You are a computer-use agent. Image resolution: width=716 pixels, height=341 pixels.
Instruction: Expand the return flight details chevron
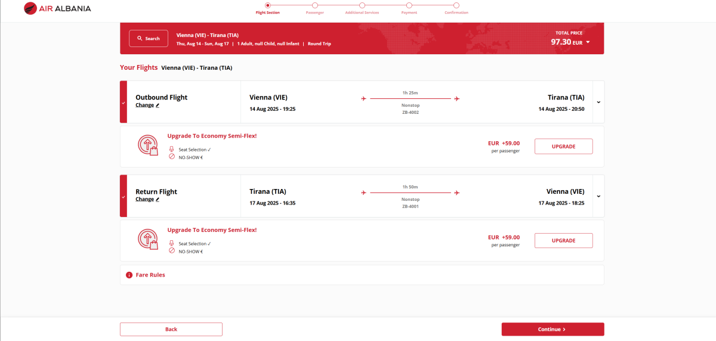click(x=598, y=196)
